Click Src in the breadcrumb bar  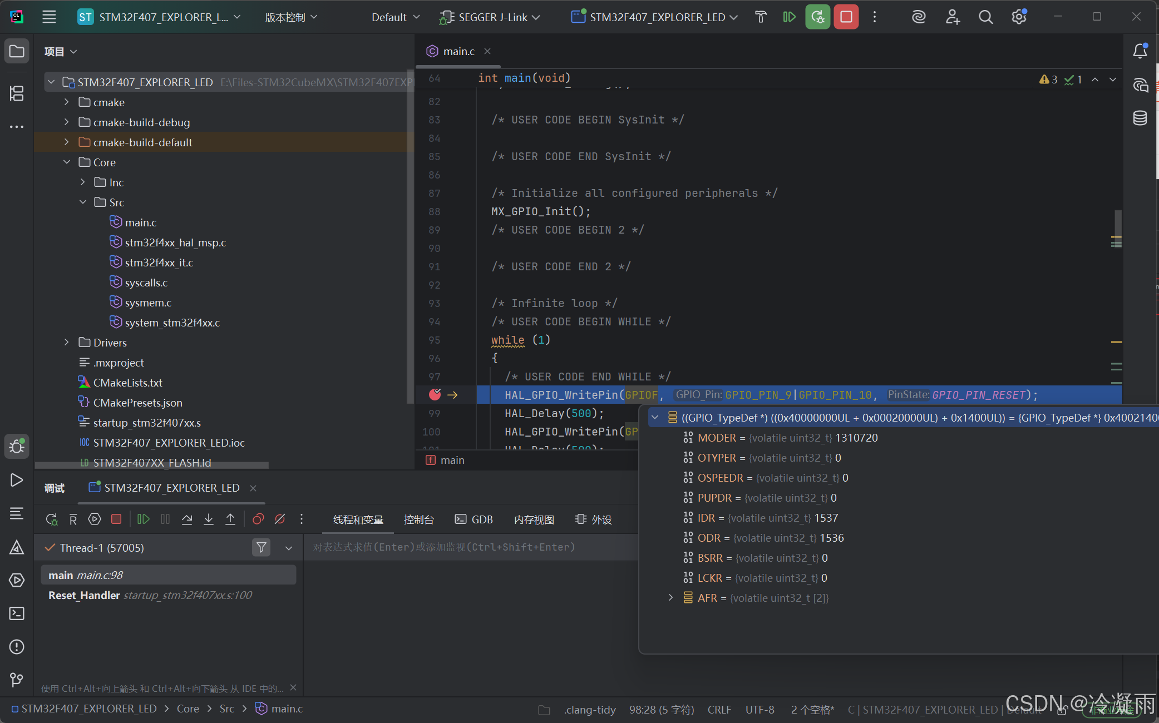pyautogui.click(x=226, y=709)
